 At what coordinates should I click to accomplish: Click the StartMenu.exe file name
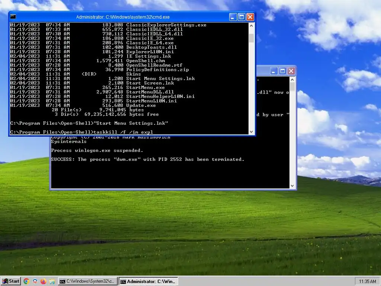(x=145, y=88)
